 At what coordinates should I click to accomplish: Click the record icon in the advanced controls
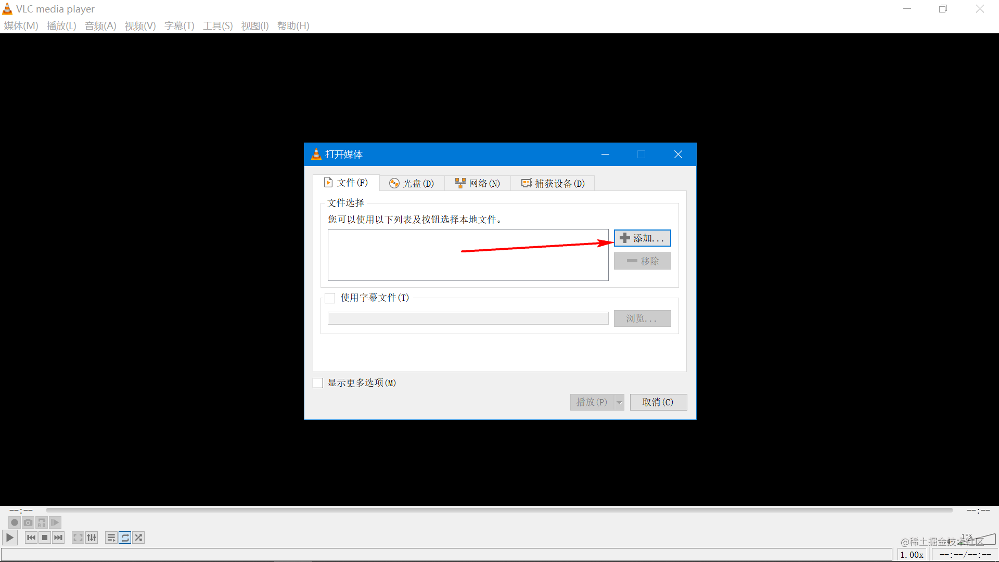[x=15, y=522]
